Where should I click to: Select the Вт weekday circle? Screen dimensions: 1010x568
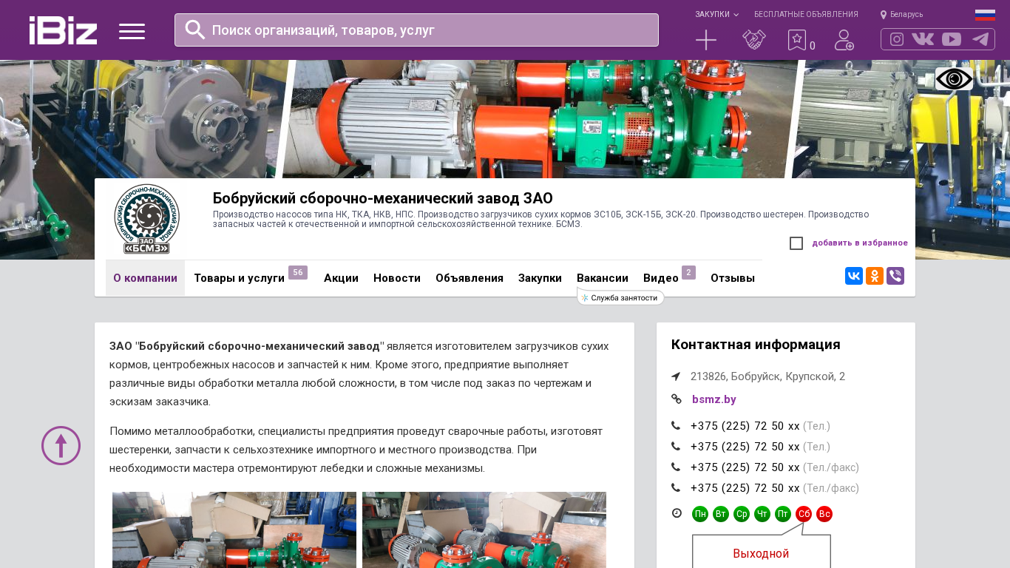click(x=721, y=514)
